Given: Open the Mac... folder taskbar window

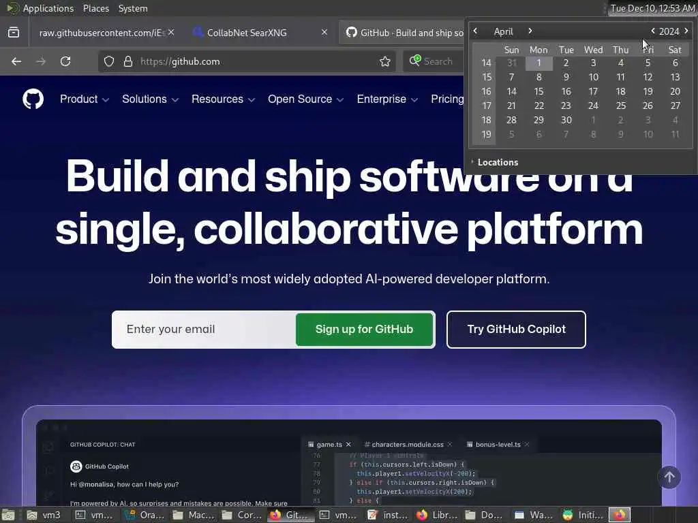Looking at the screenshot, I should pos(194,515).
